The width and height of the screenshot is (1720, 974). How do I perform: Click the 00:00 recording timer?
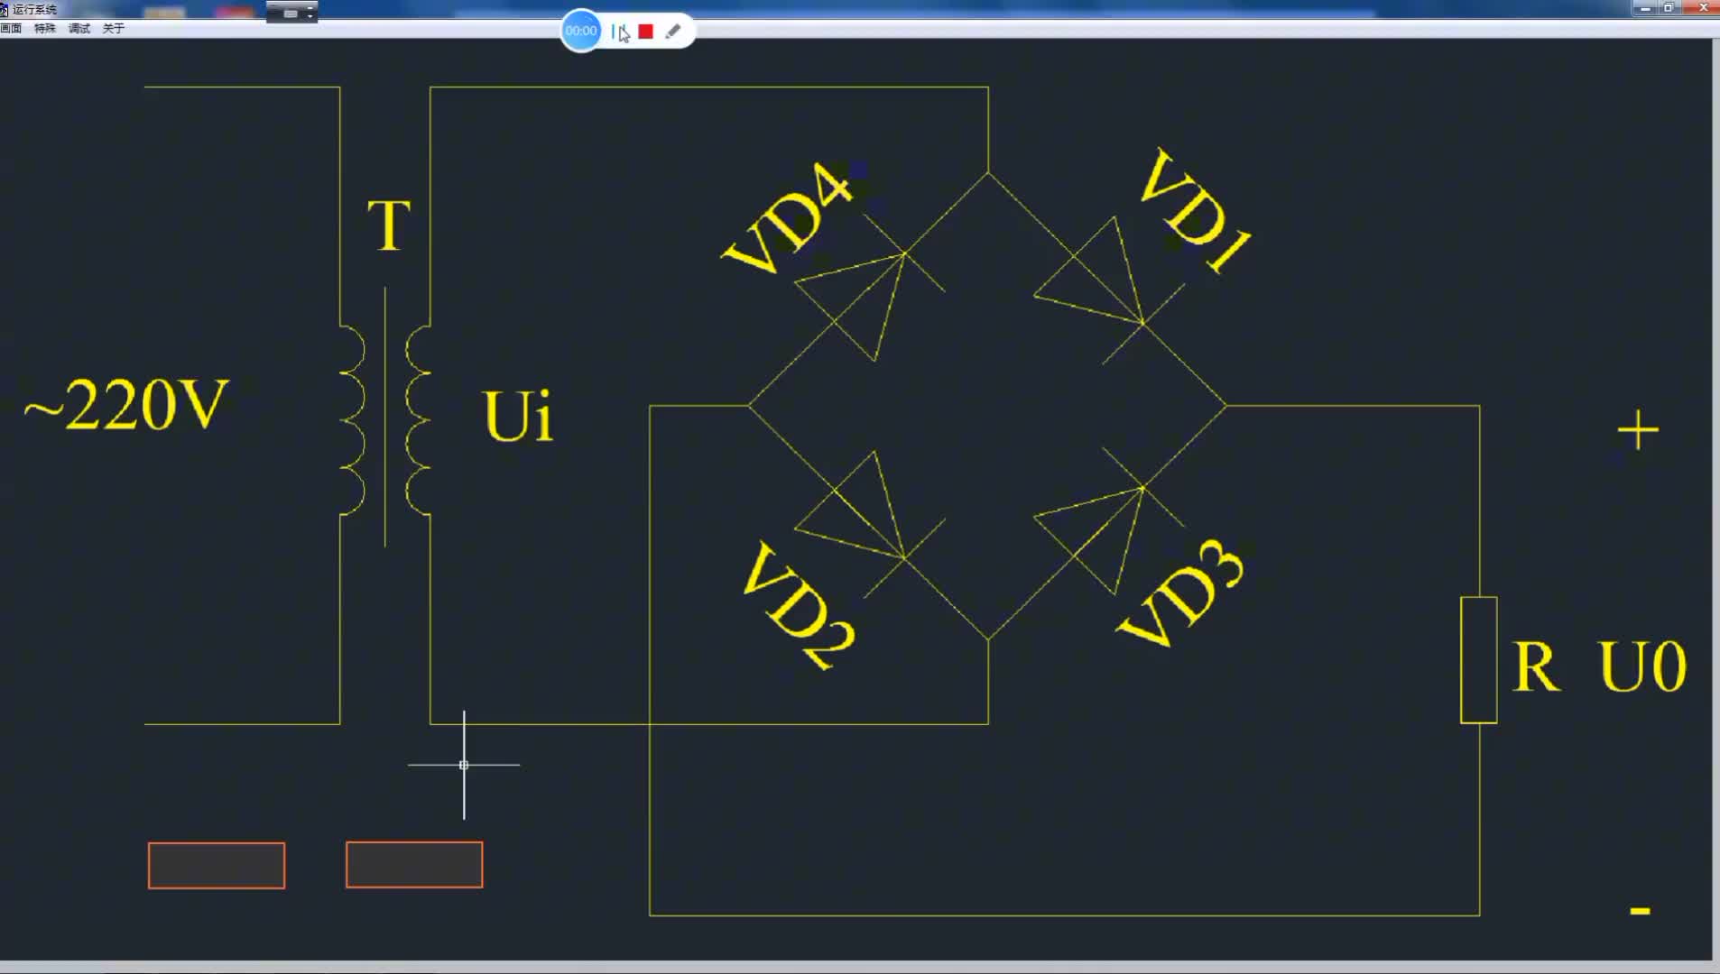[x=580, y=31]
